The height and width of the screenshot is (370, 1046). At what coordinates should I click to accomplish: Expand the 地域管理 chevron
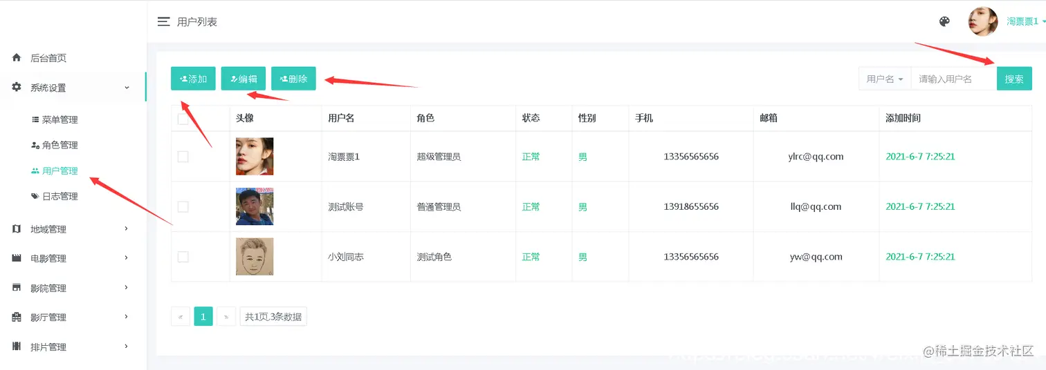pyautogui.click(x=127, y=228)
